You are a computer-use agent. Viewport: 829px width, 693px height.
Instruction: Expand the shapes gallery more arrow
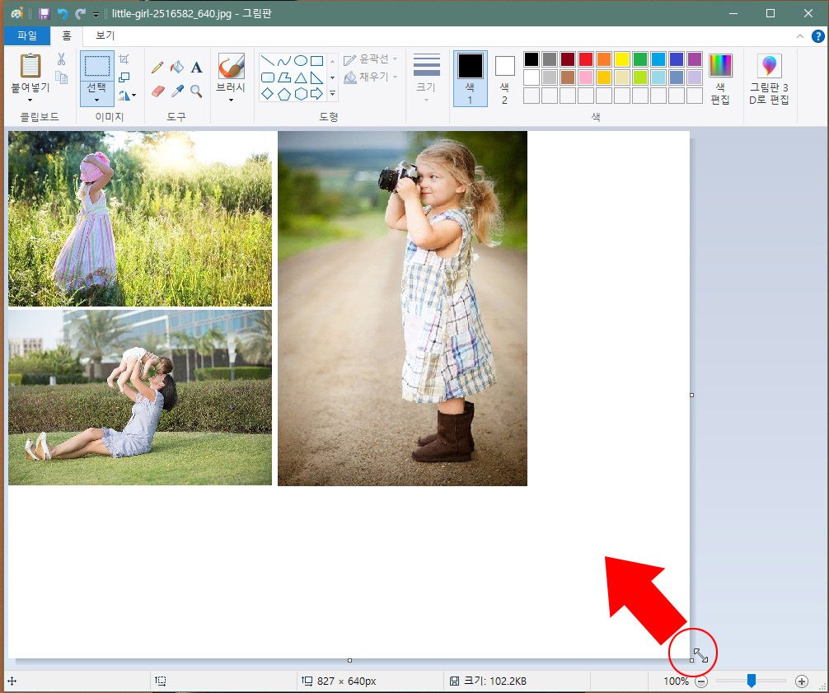coord(333,94)
